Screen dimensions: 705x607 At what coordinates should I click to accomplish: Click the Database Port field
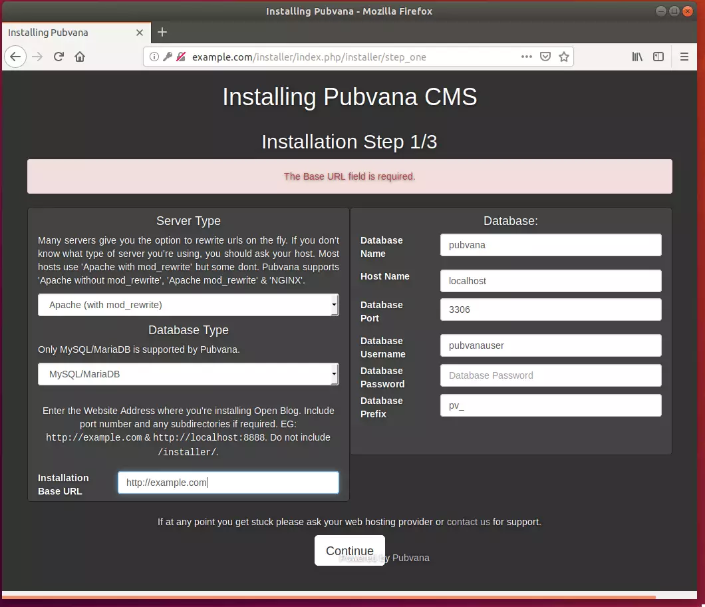coord(551,309)
